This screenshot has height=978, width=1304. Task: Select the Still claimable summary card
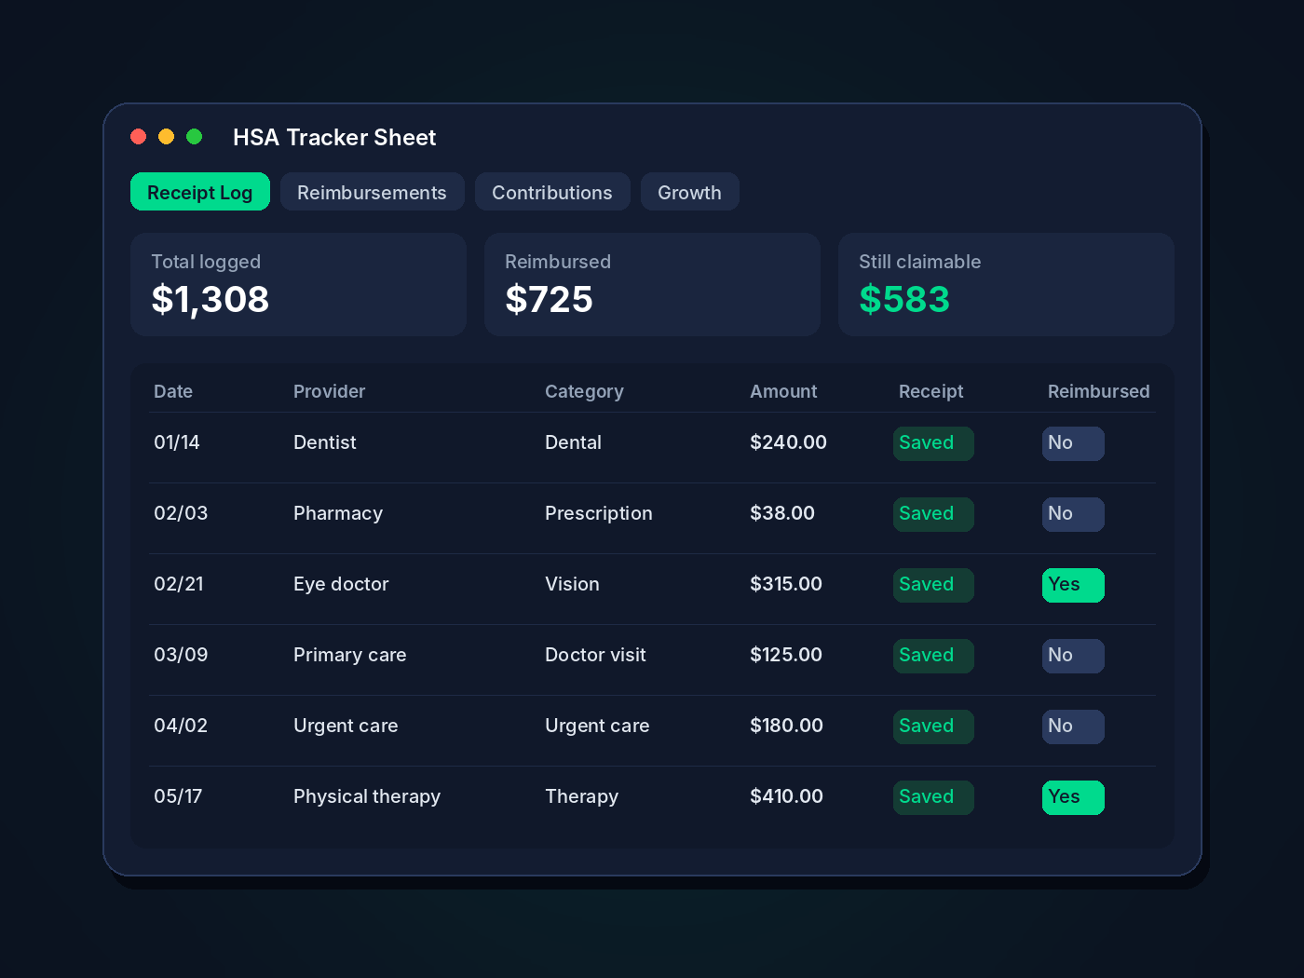point(1006,284)
